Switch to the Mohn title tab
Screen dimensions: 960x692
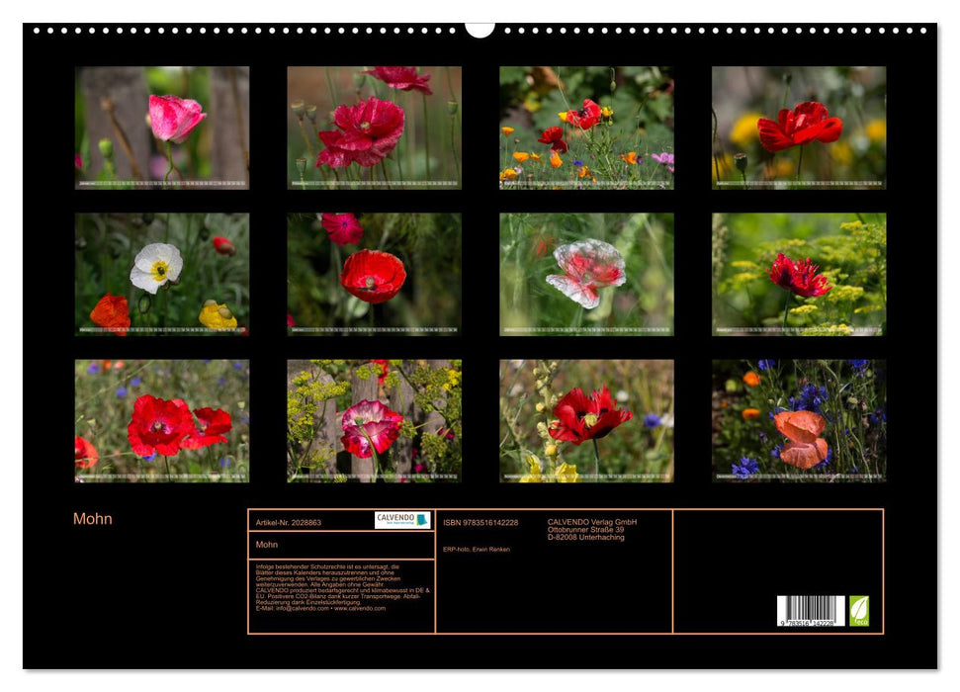click(x=265, y=543)
